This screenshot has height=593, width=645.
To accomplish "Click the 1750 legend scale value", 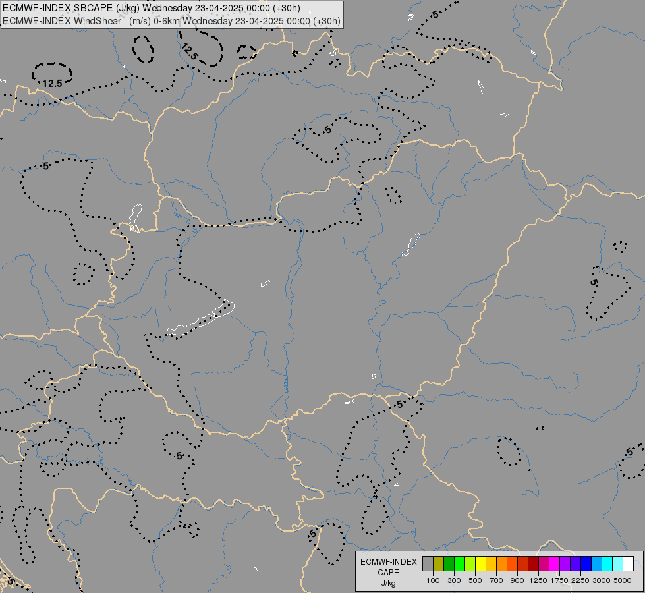I will coord(559,580).
